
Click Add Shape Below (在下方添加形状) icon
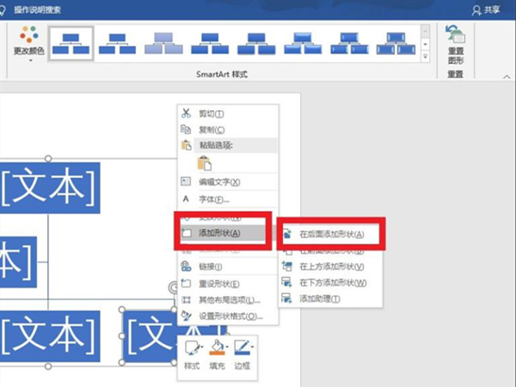pyautogui.click(x=287, y=282)
